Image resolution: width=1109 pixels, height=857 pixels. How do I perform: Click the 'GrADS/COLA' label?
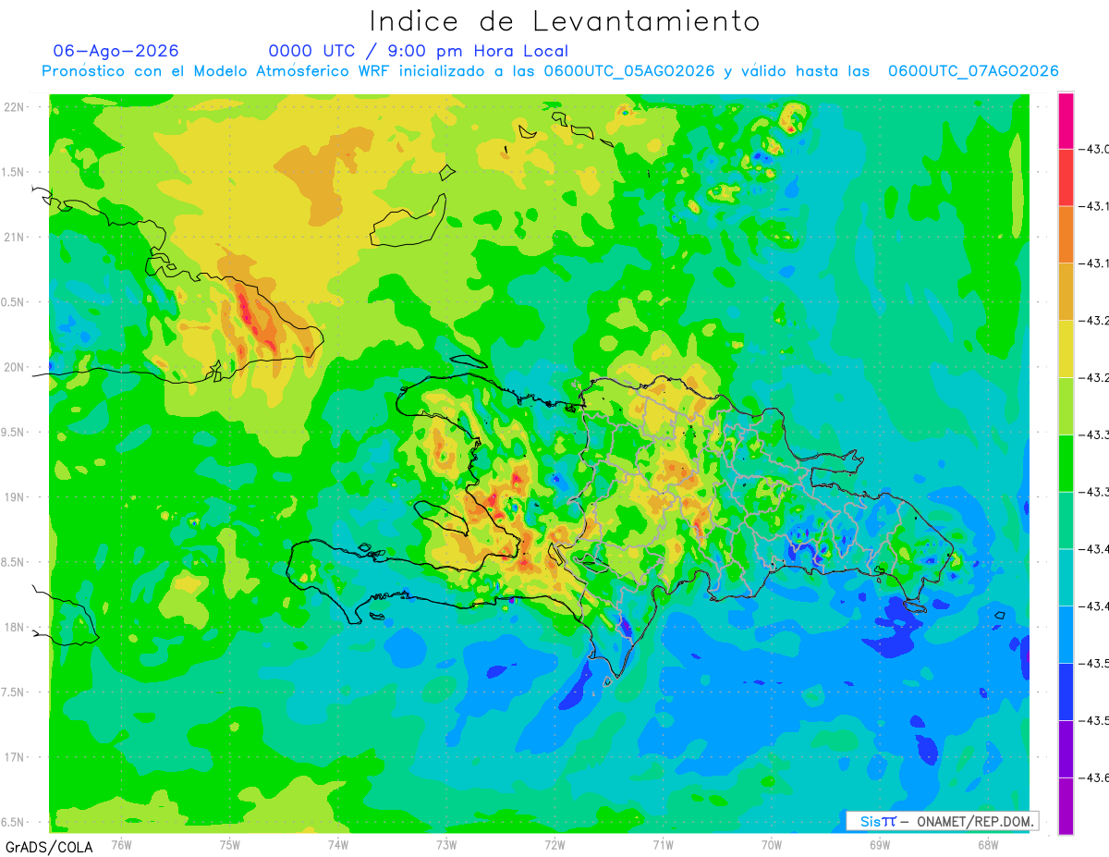[49, 847]
